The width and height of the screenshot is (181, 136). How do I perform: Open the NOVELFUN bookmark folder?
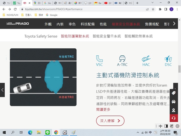11,15
